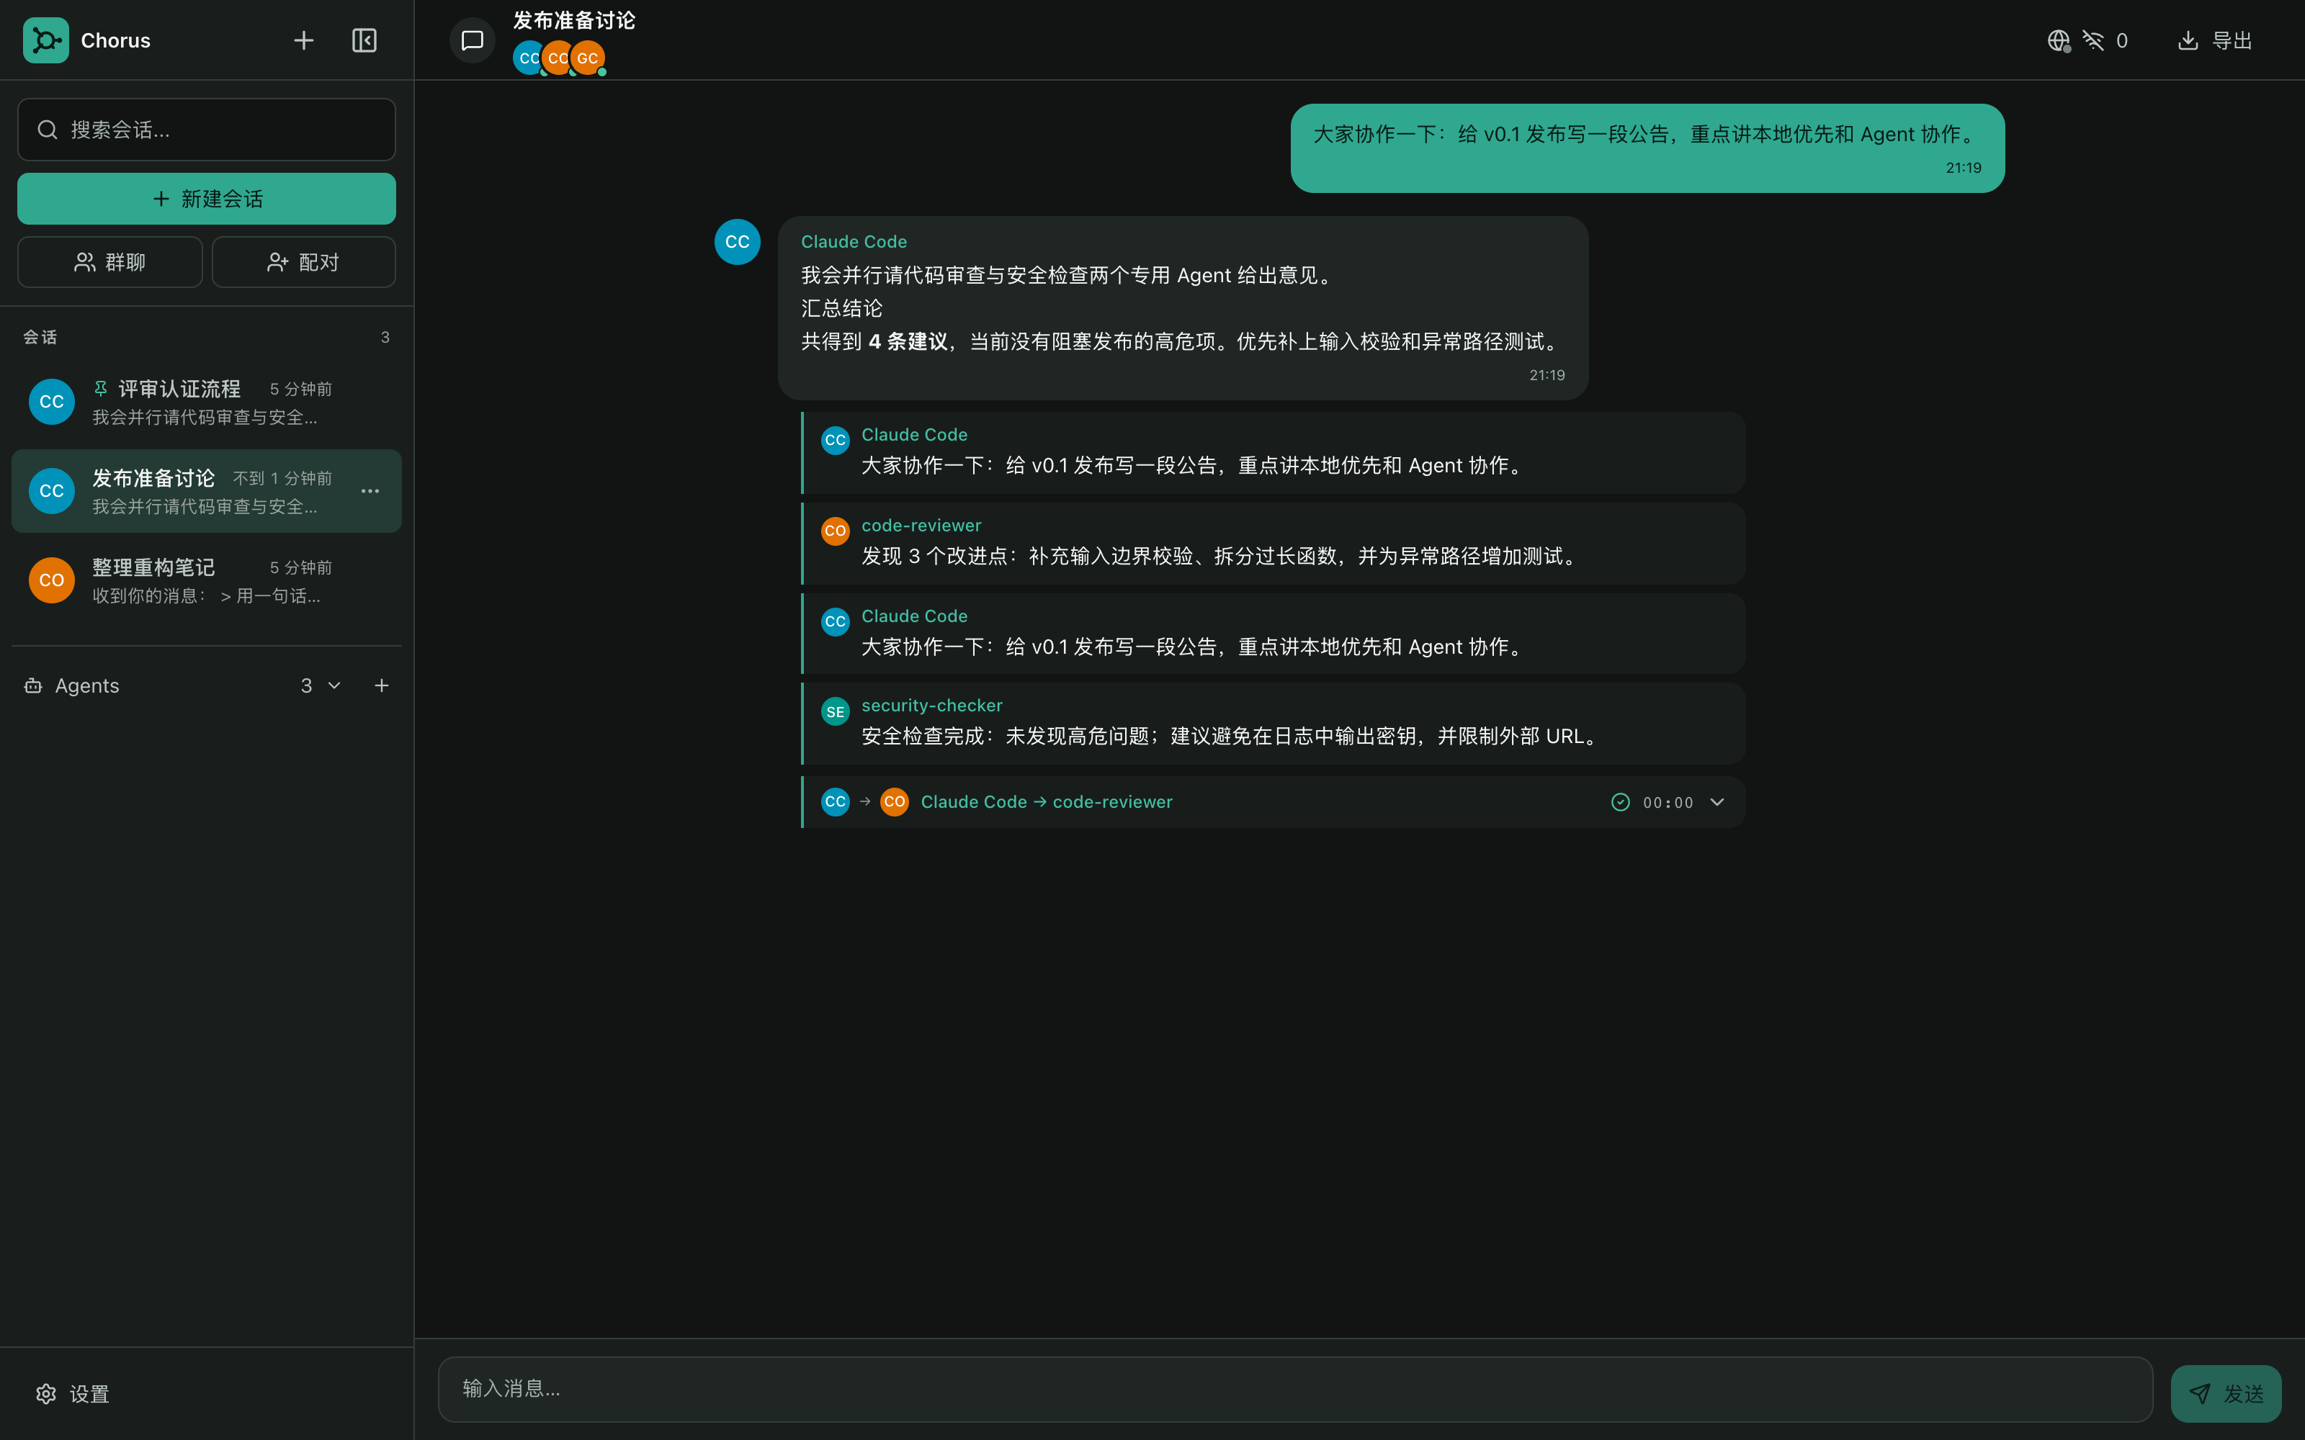This screenshot has width=2305, height=1440.
Task: Open the 评审认证流程 conversation
Action: (207, 402)
